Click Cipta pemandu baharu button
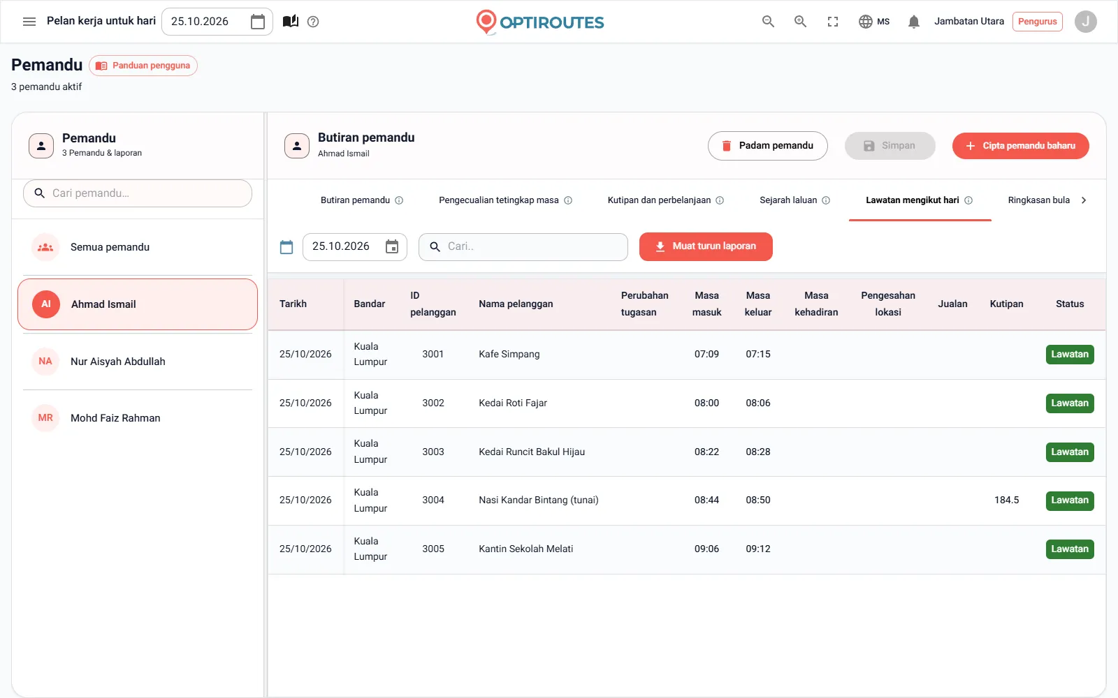This screenshot has width=1118, height=698. [x=1020, y=146]
